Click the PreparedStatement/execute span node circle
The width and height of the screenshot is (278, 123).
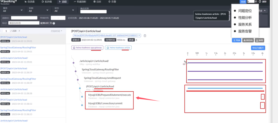click(x=82, y=97)
